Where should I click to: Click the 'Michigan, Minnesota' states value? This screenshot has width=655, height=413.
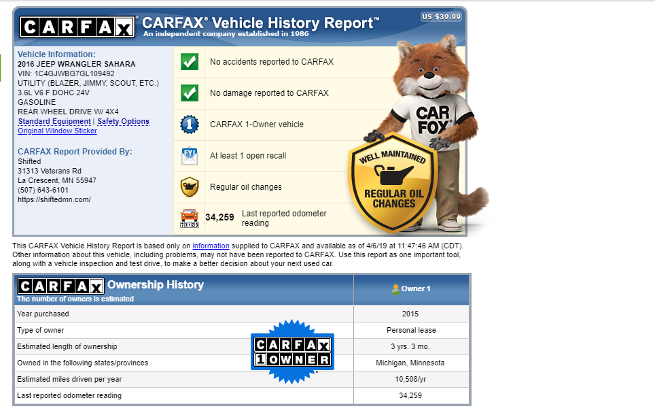(x=410, y=363)
